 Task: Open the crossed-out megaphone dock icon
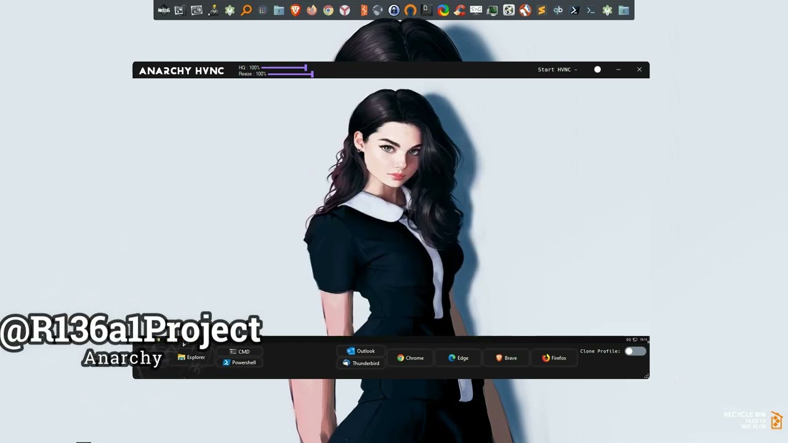(x=525, y=10)
